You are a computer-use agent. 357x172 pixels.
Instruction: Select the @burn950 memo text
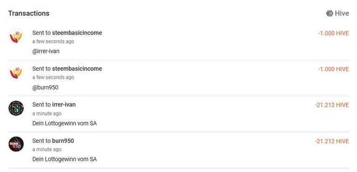click(45, 88)
